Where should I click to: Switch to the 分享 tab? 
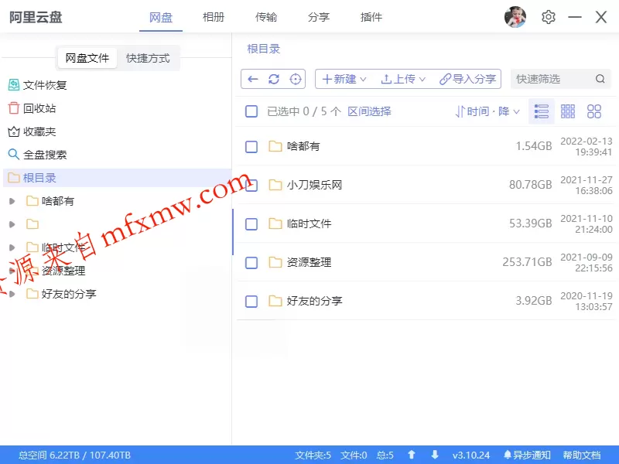tap(319, 17)
